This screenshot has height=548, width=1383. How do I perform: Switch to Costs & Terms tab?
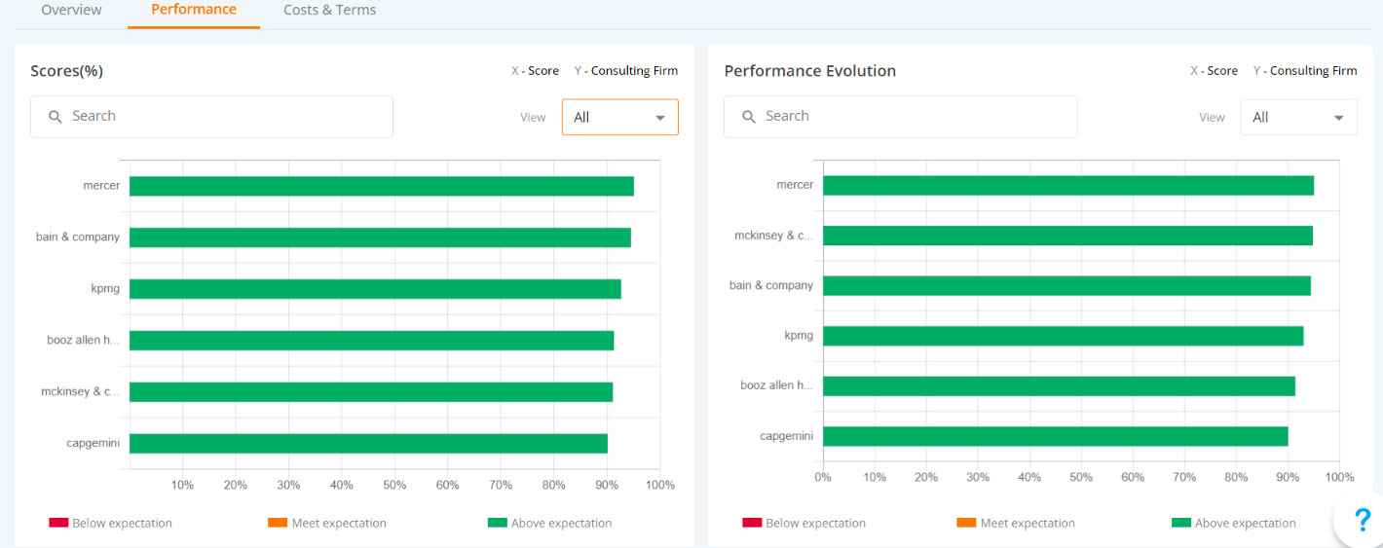click(x=329, y=10)
